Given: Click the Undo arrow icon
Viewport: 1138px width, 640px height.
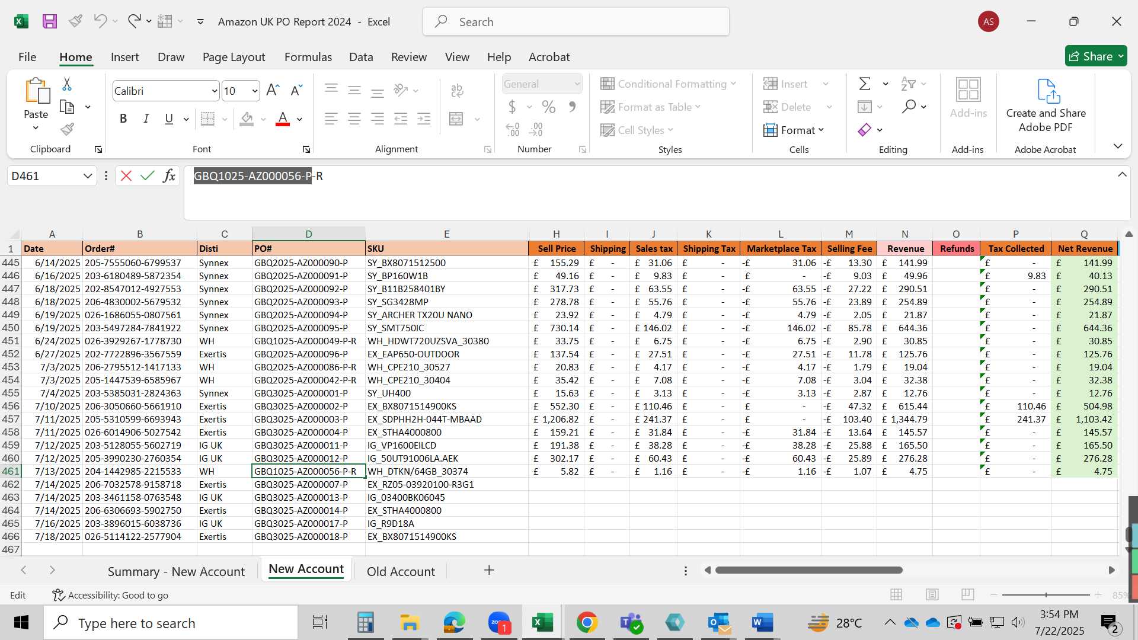Looking at the screenshot, I should (x=100, y=21).
